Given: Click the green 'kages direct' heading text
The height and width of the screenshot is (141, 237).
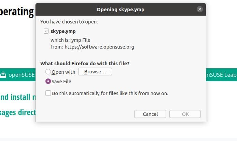Looking at the screenshot, I should click(x=18, y=112).
